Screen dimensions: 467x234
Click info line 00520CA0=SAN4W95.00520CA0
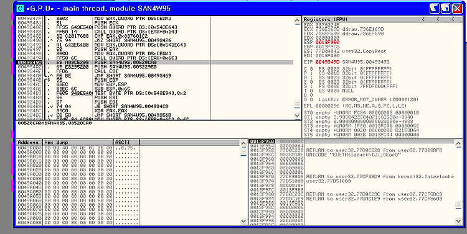pos(55,123)
